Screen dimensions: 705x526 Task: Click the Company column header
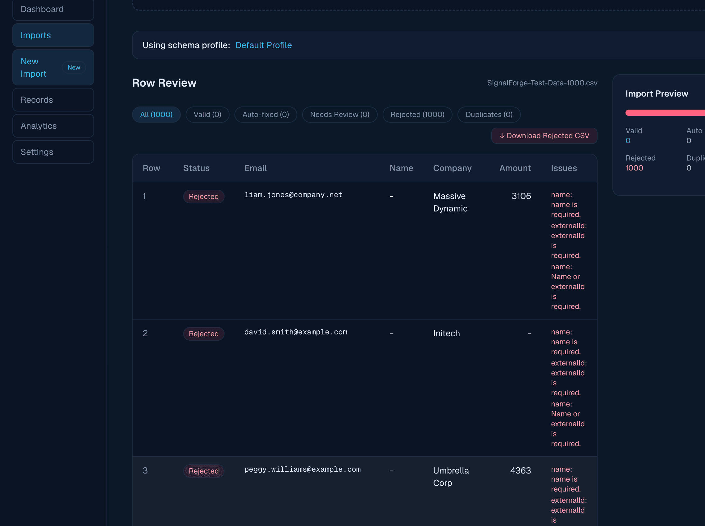pos(452,168)
